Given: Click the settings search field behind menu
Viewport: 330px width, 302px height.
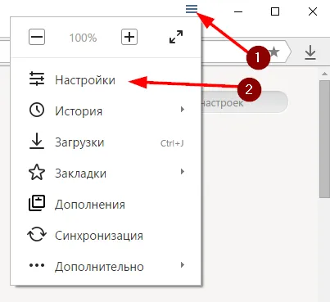Looking at the screenshot, I should coord(245,102).
